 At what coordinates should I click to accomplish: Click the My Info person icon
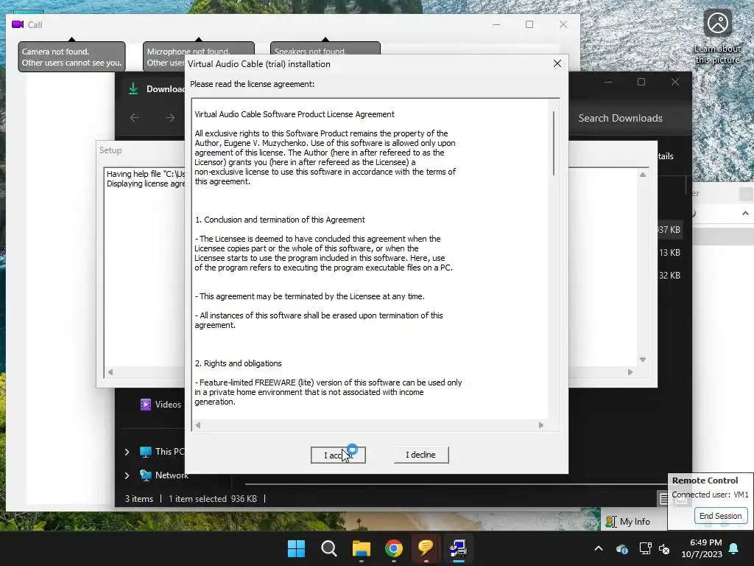coord(610,521)
